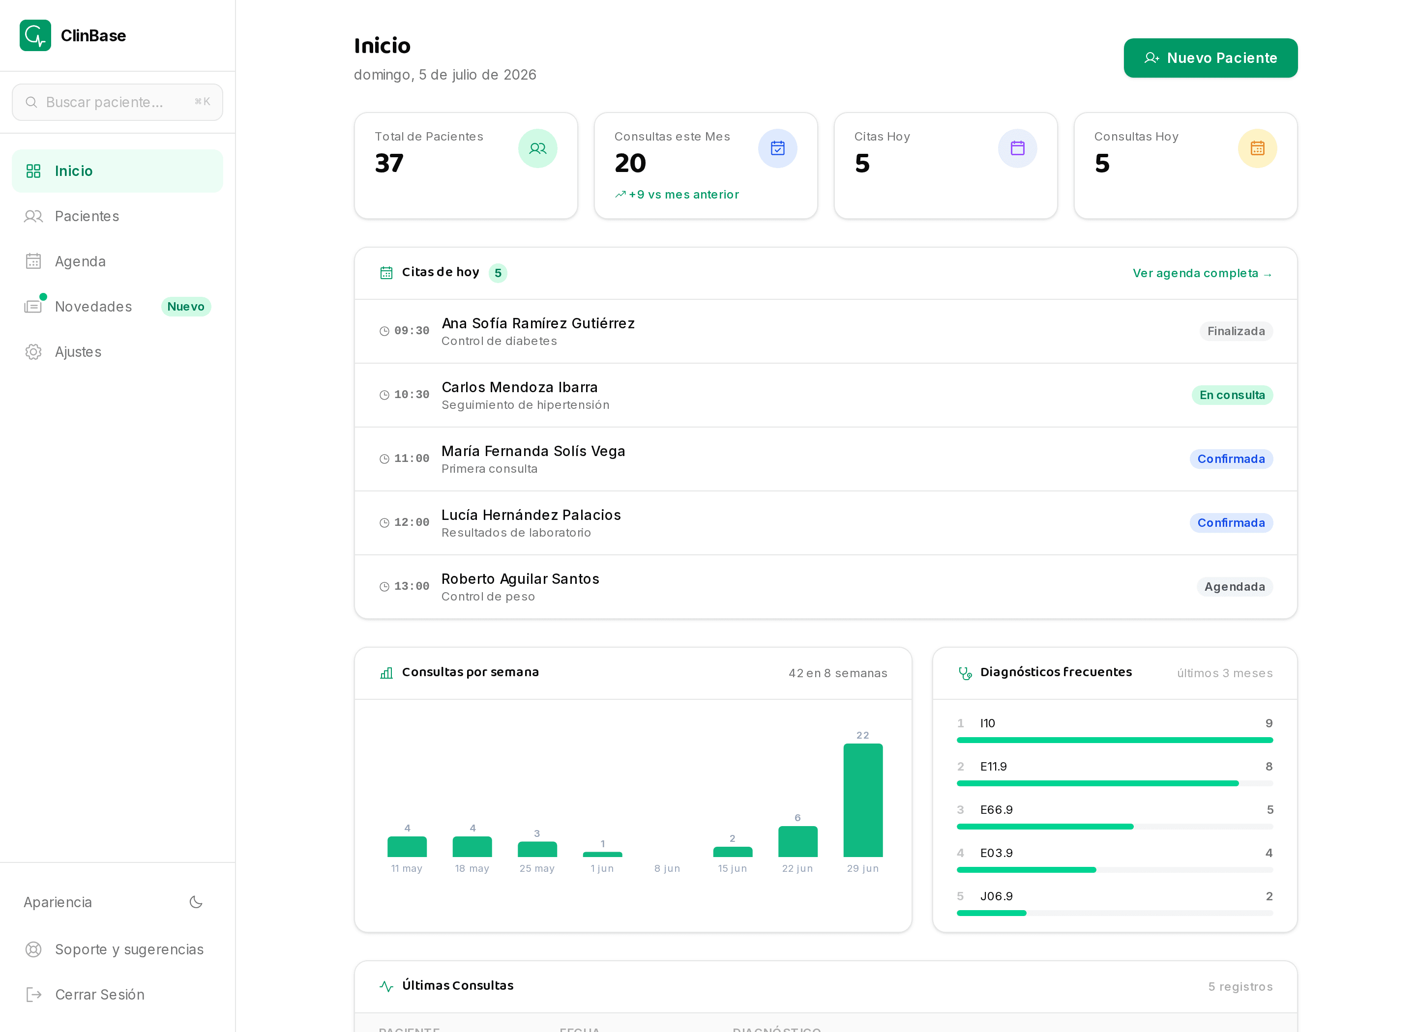Click the ClinBase logo icon
The width and height of the screenshot is (1416, 1032).
tap(35, 35)
